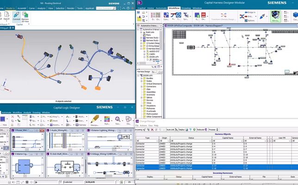Expand the Connectors tree node
The image size is (298, 185).
pos(142,86)
